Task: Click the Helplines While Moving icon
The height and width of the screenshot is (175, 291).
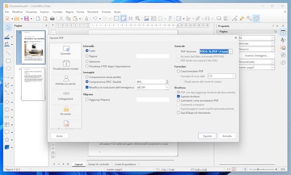Action: pos(131,19)
